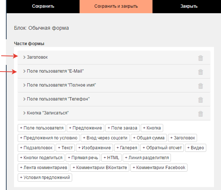Click trash icon for the E-Mail field

[201, 72]
